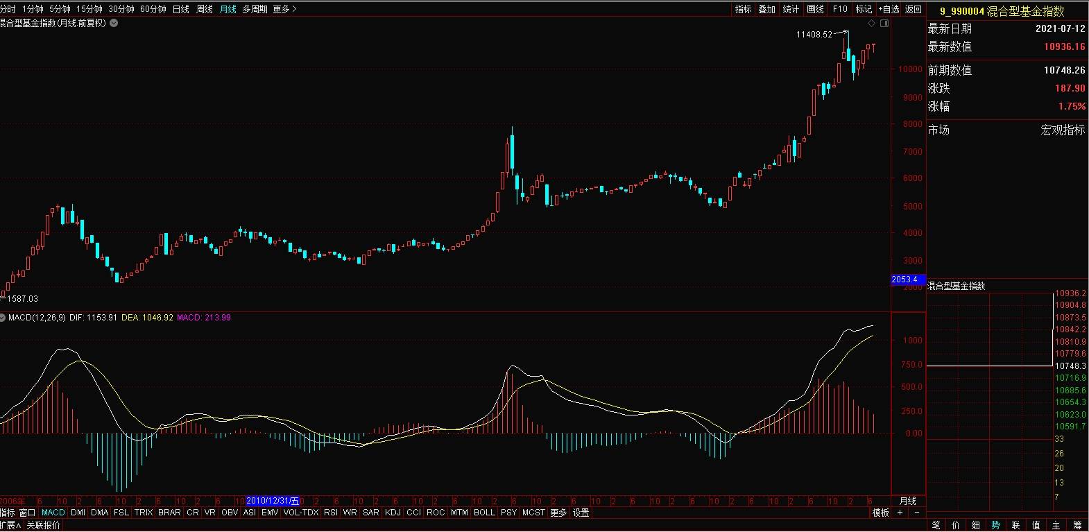
Task: Zoom in with the plus button
Action: pyautogui.click(x=900, y=513)
